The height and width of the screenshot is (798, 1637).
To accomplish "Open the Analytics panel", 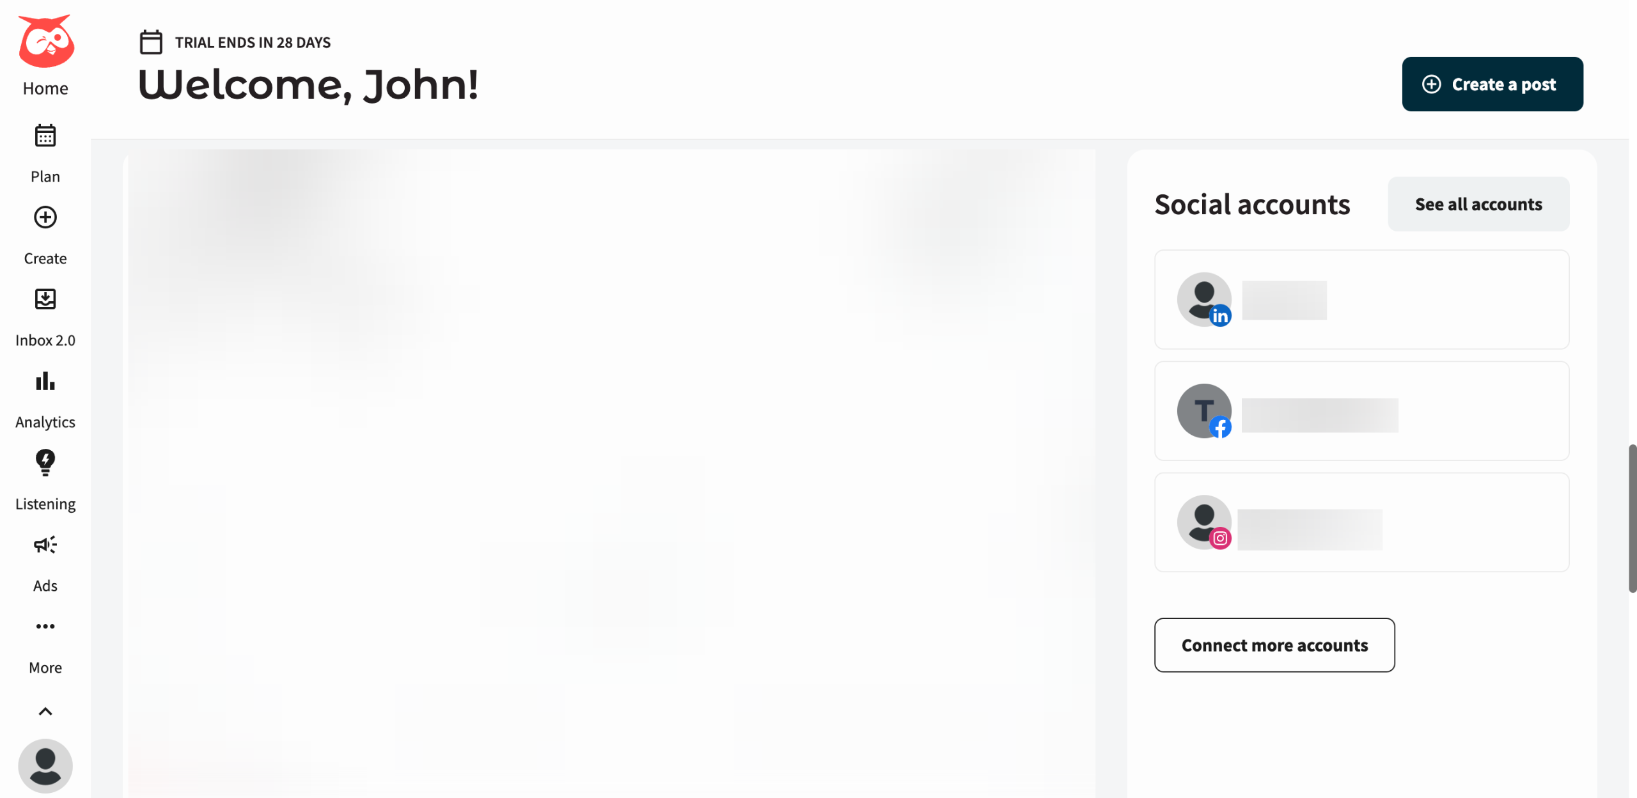I will pos(45,382).
